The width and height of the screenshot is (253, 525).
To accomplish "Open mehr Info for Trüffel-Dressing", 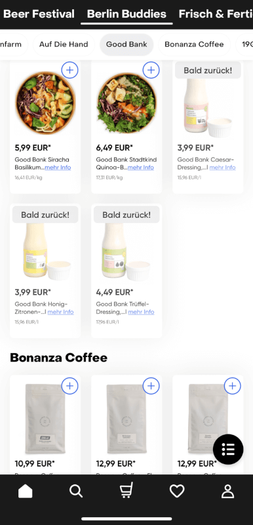I will point(141,312).
